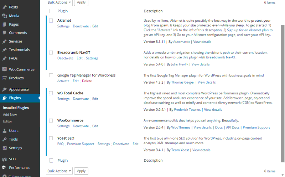
Task: Click the WooCommerce icon in sidebar
Action: (5, 69)
